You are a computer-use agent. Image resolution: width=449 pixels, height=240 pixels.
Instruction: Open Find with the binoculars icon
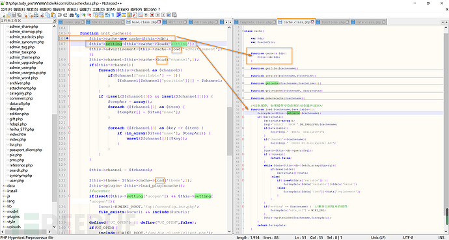[72, 15]
